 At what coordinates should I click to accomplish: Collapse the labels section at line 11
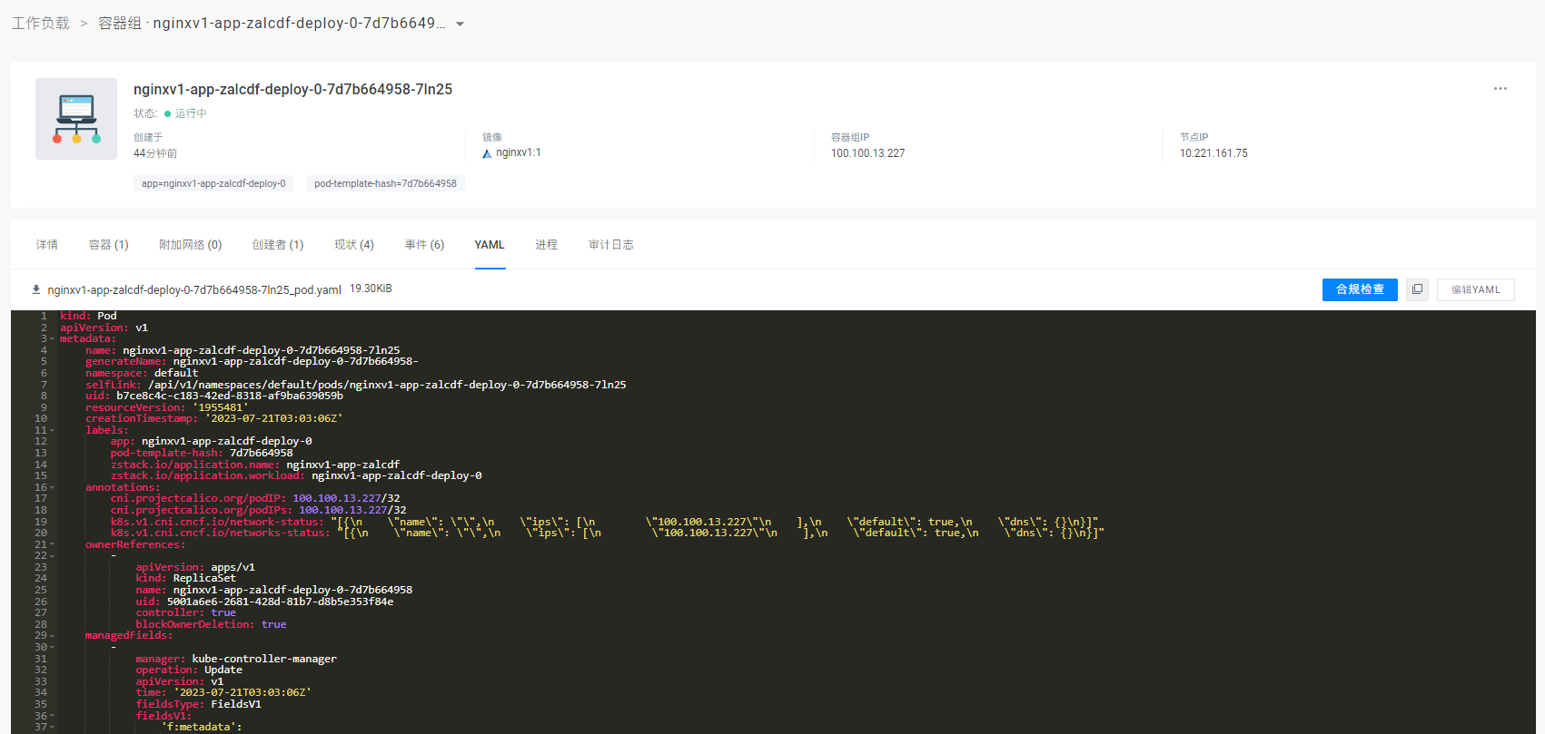point(53,431)
